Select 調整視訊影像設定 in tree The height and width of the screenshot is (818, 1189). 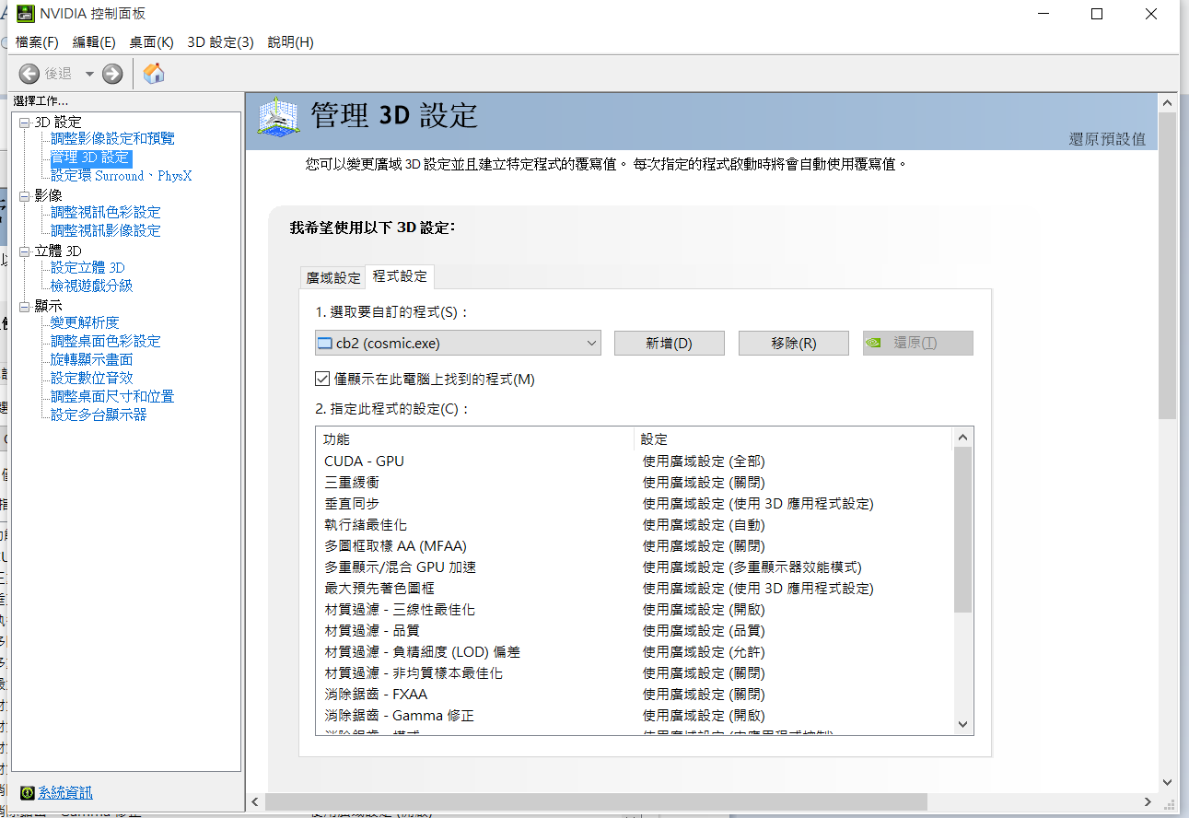coord(105,230)
